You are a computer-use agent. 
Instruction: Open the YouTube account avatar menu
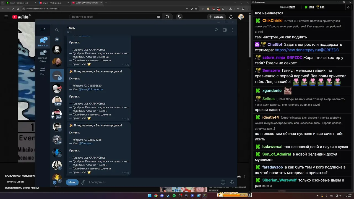pos(241,17)
